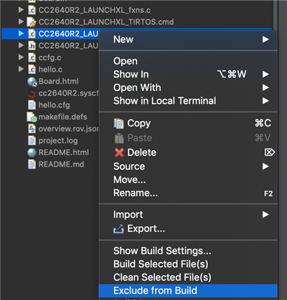Open the Source submenu

[188, 167]
